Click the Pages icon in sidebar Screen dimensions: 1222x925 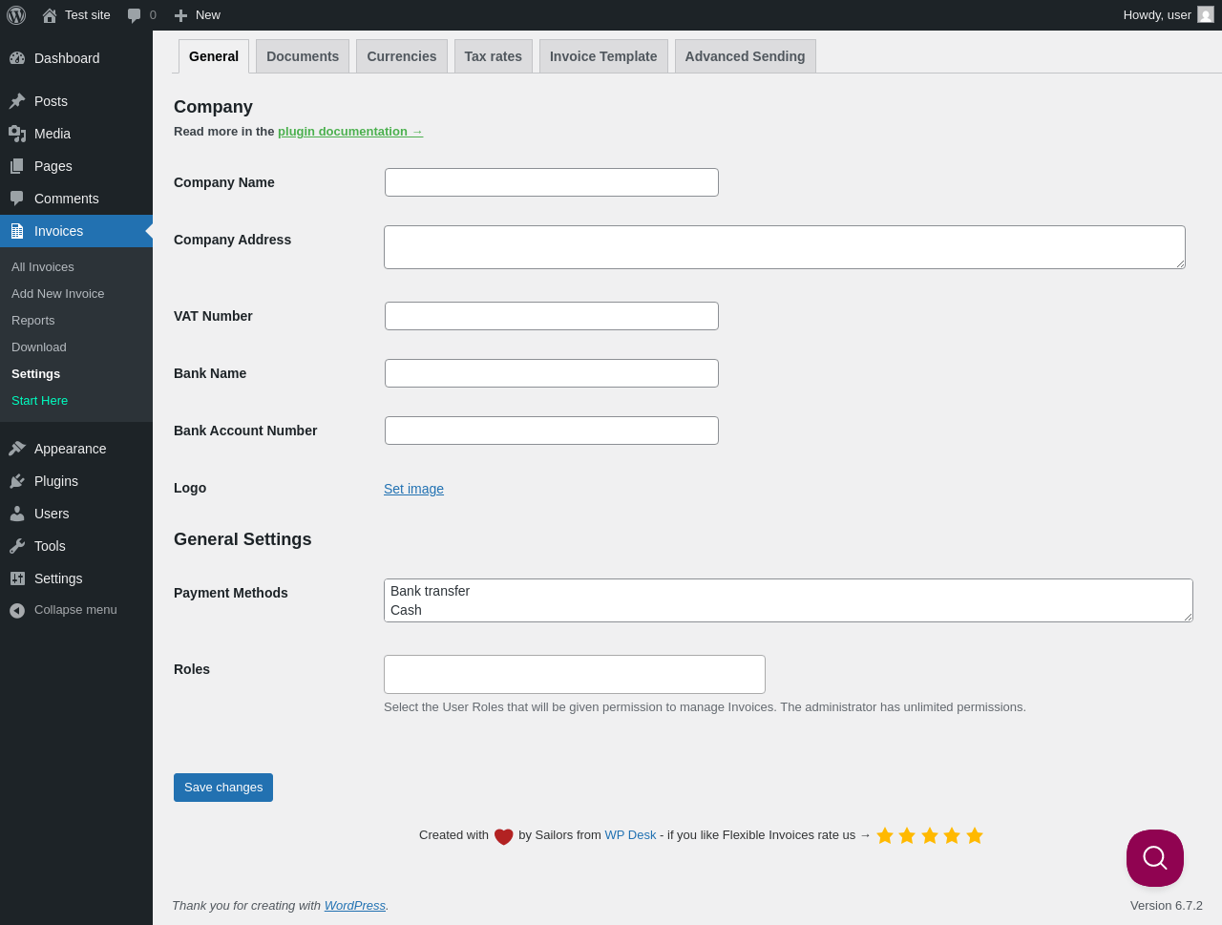click(x=17, y=166)
